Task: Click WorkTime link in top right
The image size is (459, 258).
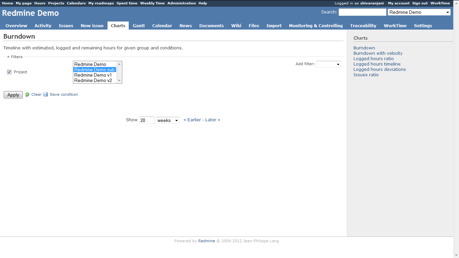Action: (x=440, y=3)
